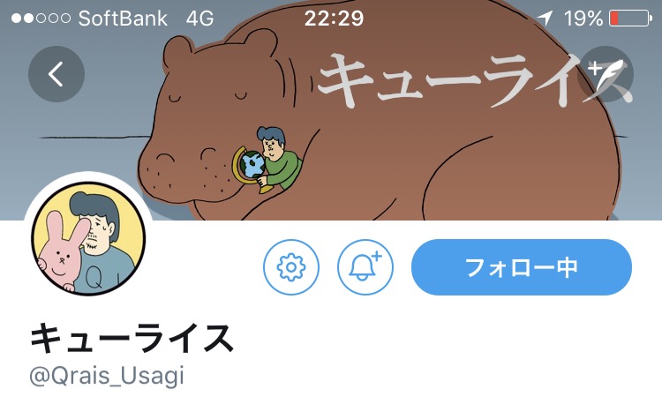The image size is (662, 404).
Task: Open the round profile avatar picture
Action: click(88, 238)
